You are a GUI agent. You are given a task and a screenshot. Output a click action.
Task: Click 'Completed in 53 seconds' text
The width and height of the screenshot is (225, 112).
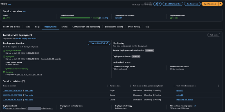[x=51, y=59]
